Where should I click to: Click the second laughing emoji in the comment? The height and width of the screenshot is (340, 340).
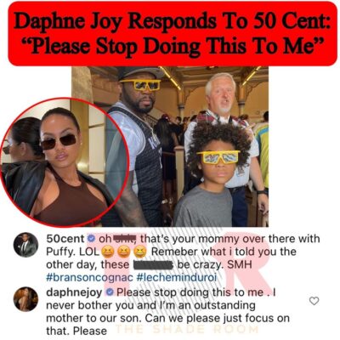tap(123, 252)
